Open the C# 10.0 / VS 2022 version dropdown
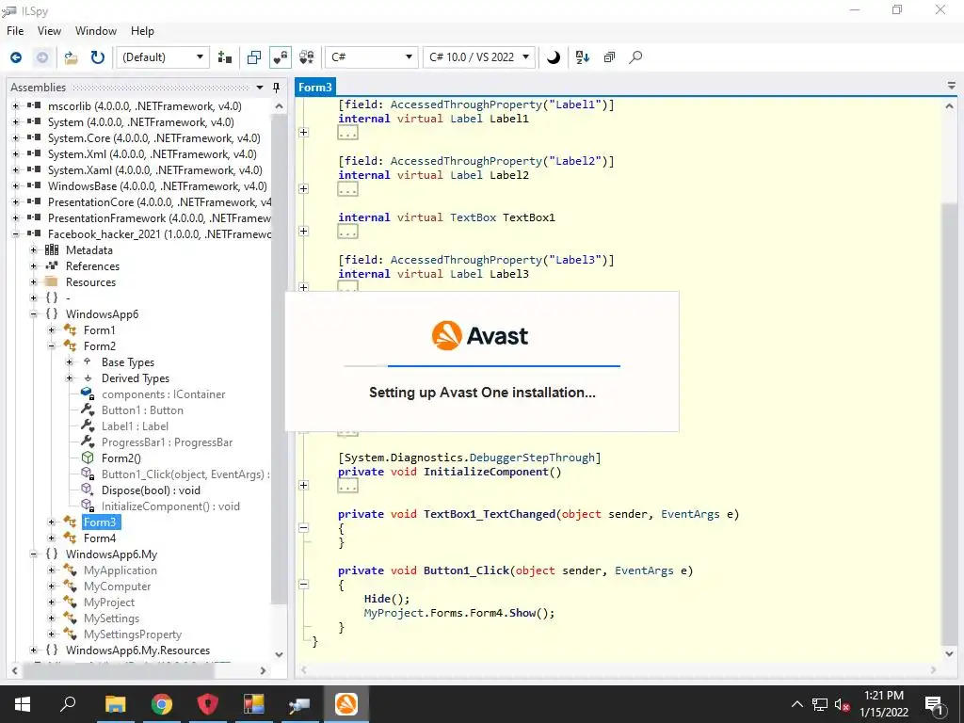 tap(479, 57)
